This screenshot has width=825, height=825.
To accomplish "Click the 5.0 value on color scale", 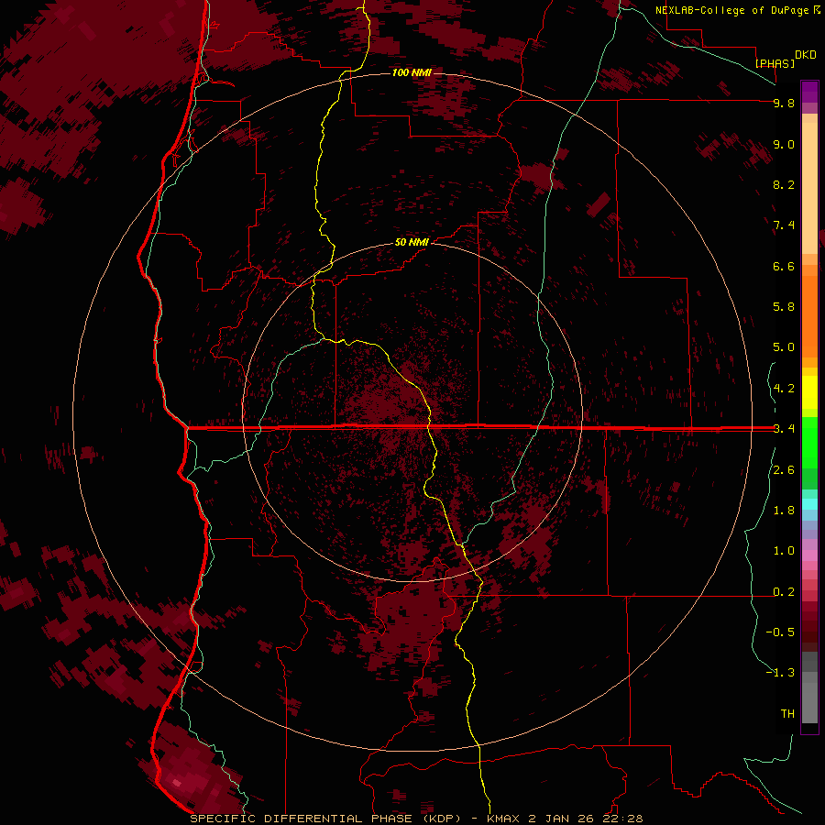I will point(784,347).
